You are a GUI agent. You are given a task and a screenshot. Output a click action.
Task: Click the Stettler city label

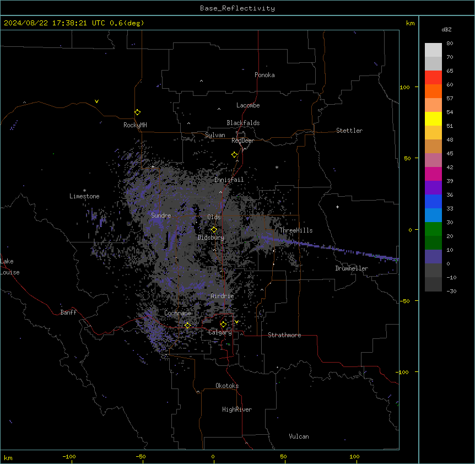349,131
